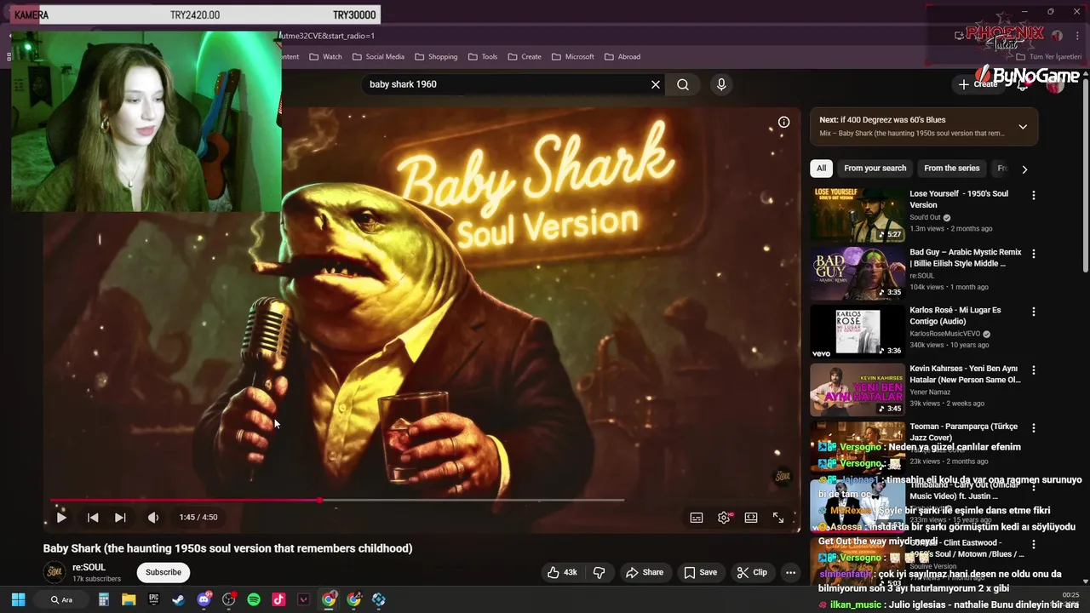Viewport: 1090px width, 613px height.
Task: Start voice search with microphone icon
Action: point(721,84)
